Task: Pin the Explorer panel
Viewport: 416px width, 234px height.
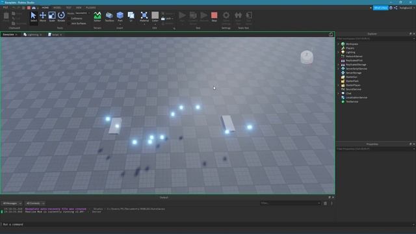Action: coord(410,34)
